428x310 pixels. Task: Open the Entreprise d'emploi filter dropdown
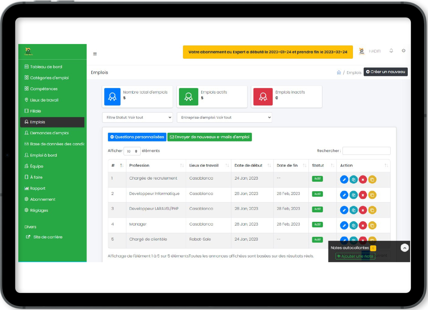point(224,117)
